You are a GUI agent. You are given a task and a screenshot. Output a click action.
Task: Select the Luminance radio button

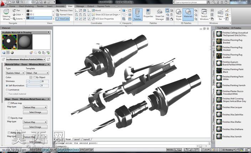(7, 90)
